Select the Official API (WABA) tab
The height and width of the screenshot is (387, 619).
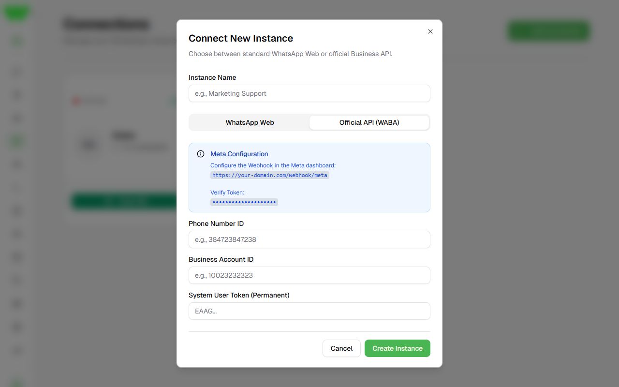[x=369, y=122]
